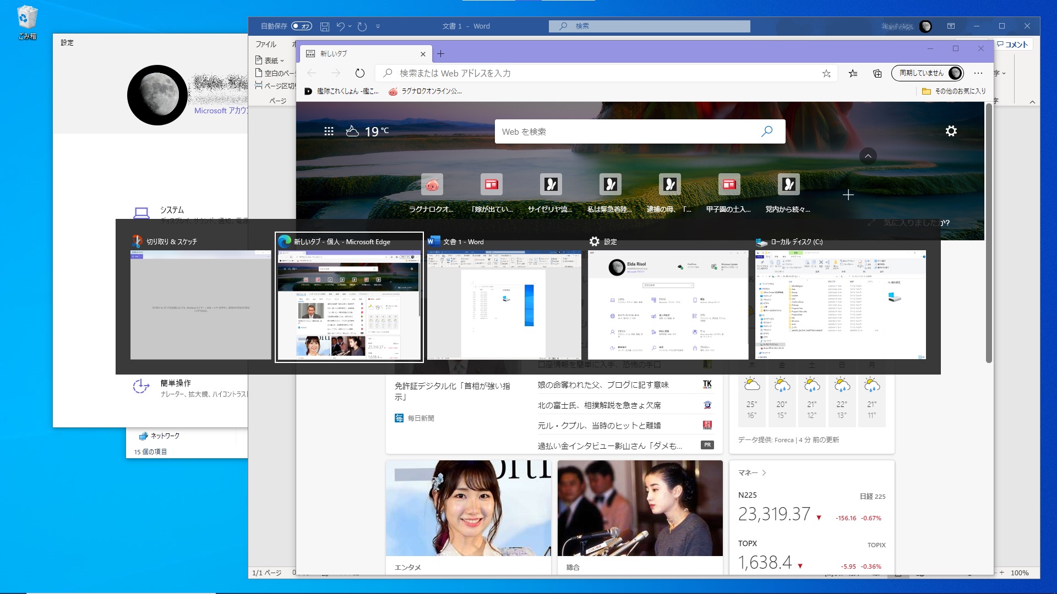Toggle the AutoSave switch in Word

[301, 26]
